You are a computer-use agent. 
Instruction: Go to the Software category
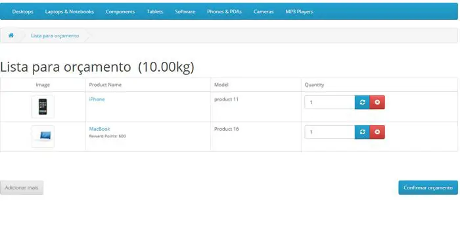(x=185, y=12)
